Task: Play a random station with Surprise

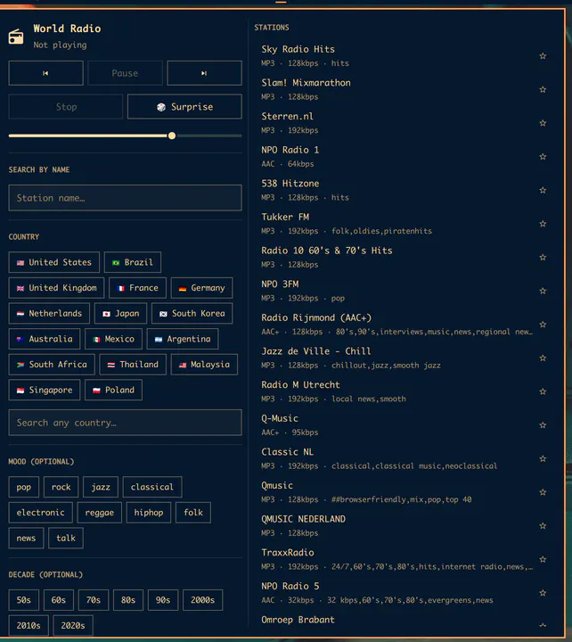Action: (184, 107)
